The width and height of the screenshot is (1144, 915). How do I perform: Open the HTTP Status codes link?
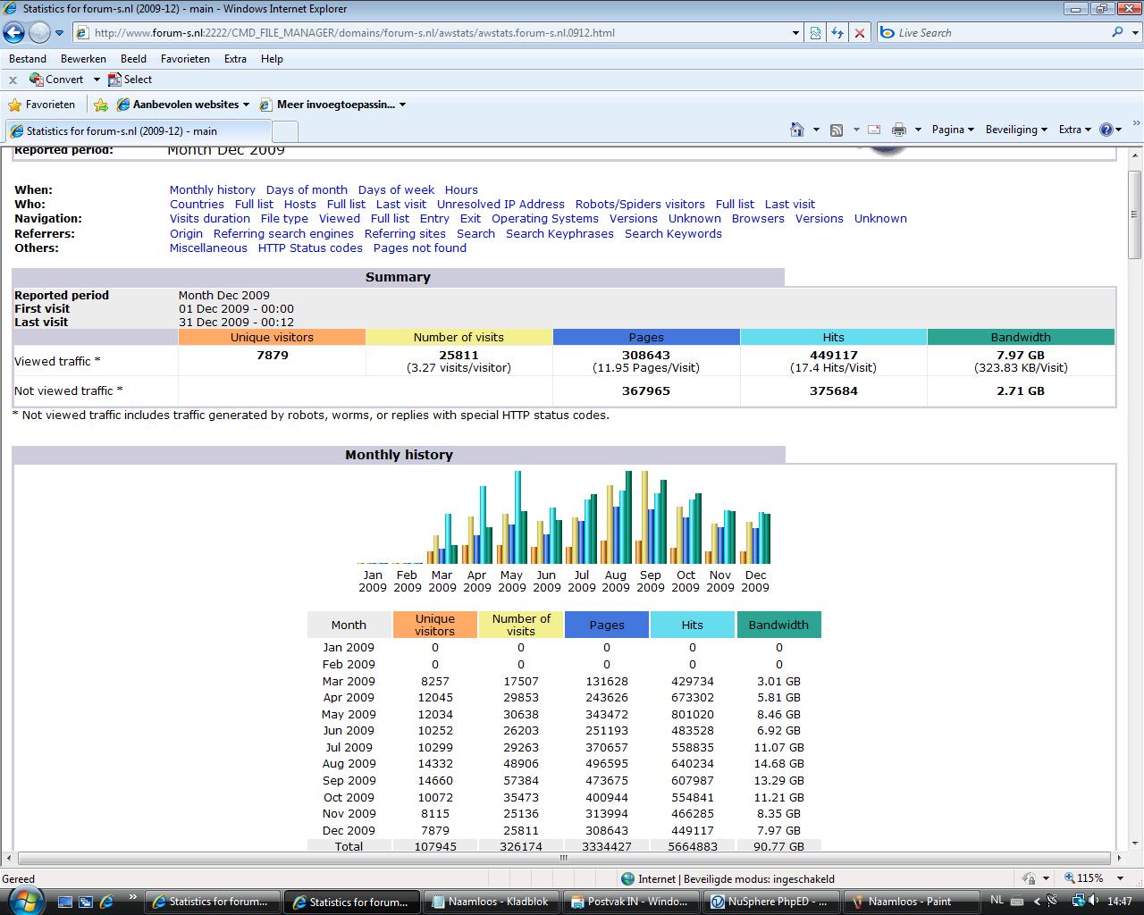point(310,248)
